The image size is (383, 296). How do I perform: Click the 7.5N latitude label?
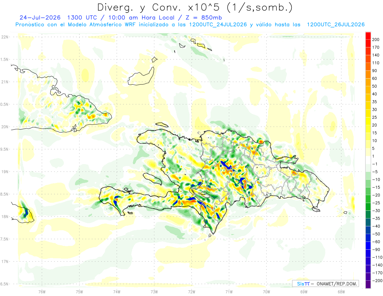4,239
